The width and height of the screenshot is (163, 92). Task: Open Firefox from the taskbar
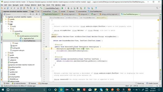(118, 90)
